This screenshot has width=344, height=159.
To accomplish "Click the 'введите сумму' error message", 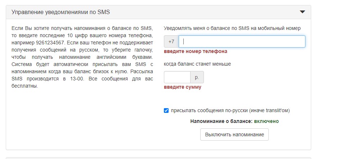I will pos(182,87).
